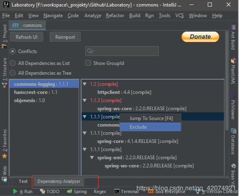239x196 pixels.
Task: Open the Code menu
Action: point(73,16)
